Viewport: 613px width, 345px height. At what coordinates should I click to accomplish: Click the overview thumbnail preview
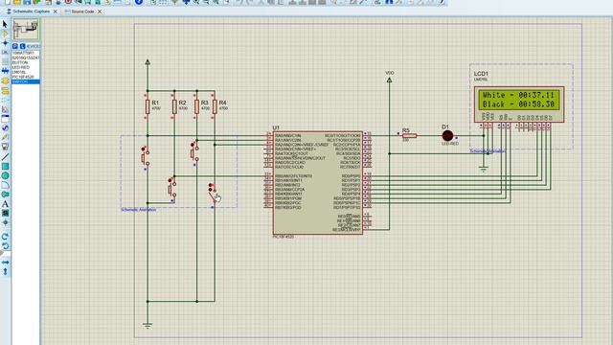26,30
